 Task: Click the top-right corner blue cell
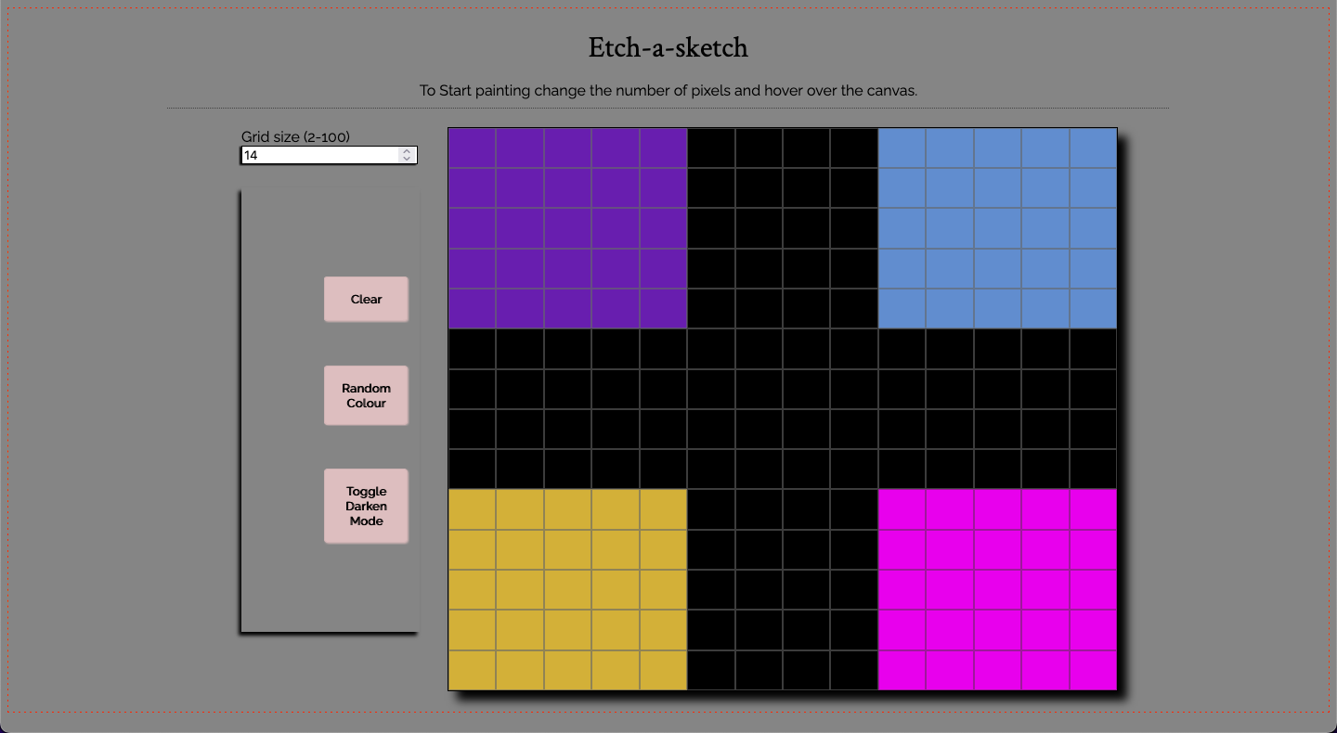pos(1093,148)
